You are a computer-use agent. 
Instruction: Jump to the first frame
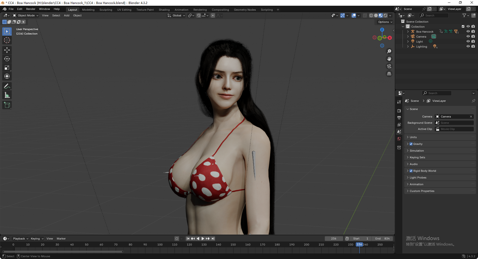click(188, 239)
